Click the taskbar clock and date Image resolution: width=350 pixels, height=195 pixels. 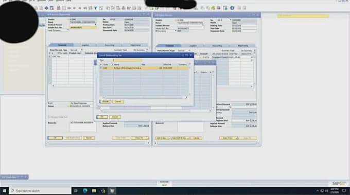334,191
